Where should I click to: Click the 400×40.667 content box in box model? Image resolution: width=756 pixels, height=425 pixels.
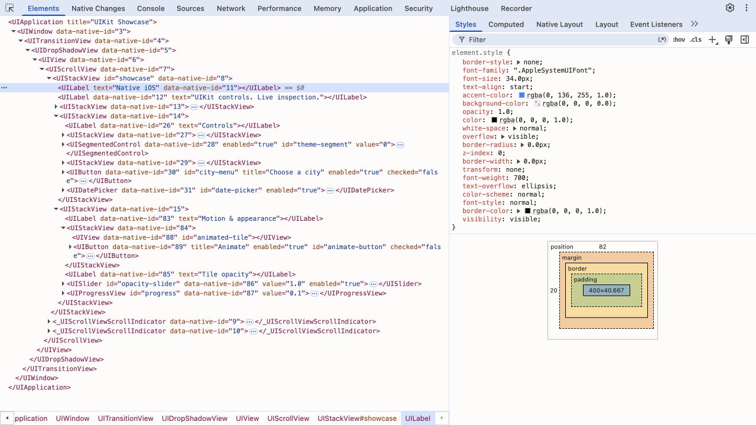(x=607, y=290)
